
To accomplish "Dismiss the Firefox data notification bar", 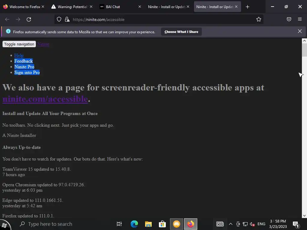I will point(300,31).
